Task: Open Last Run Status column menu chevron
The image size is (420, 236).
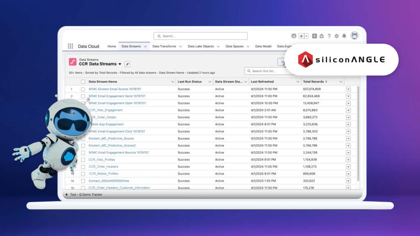Action: coord(210,82)
